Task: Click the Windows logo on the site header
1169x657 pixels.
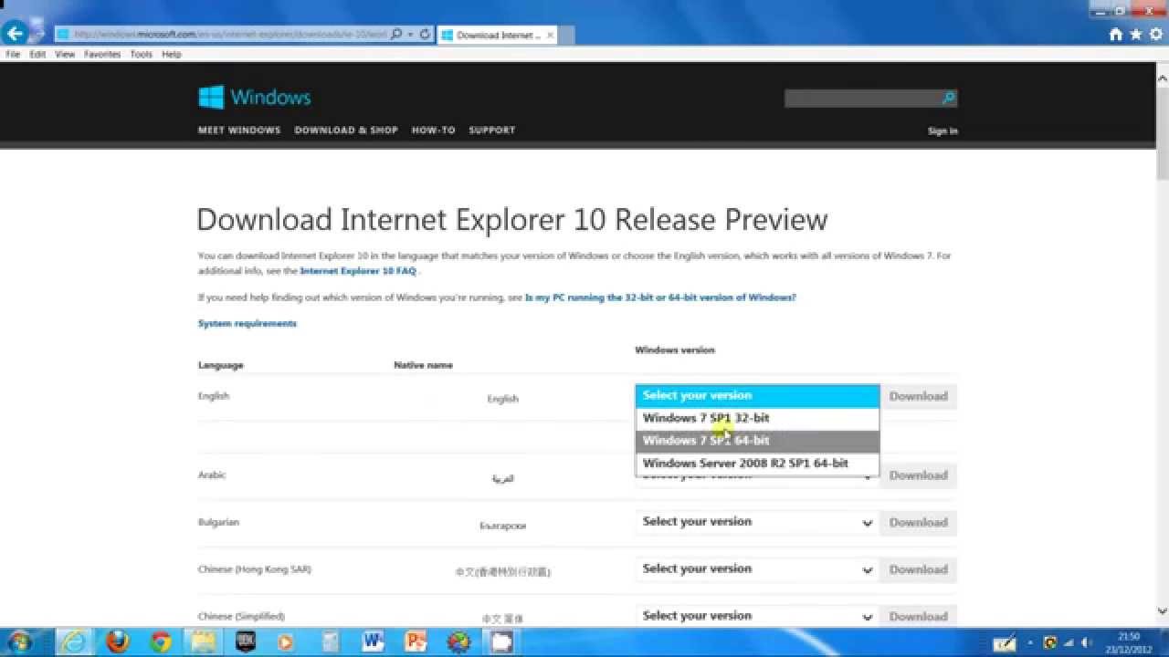Action: click(255, 97)
